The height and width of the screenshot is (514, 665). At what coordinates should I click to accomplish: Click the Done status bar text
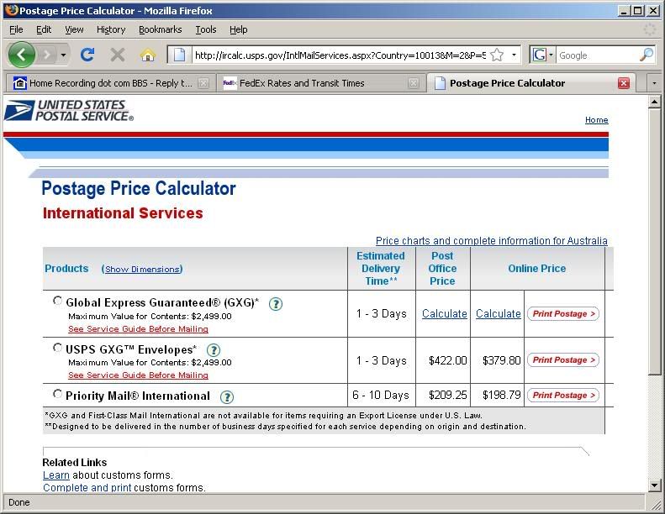[19, 502]
